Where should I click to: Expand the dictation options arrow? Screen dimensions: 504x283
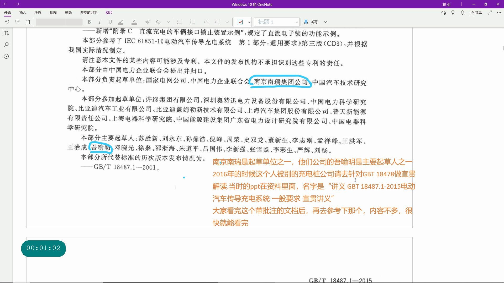click(325, 22)
